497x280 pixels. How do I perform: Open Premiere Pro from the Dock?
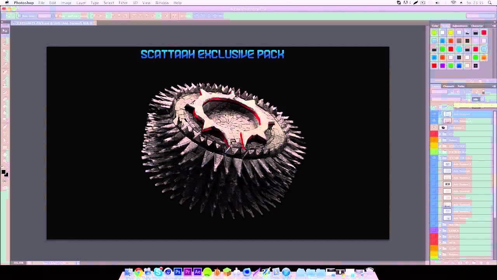point(188,272)
